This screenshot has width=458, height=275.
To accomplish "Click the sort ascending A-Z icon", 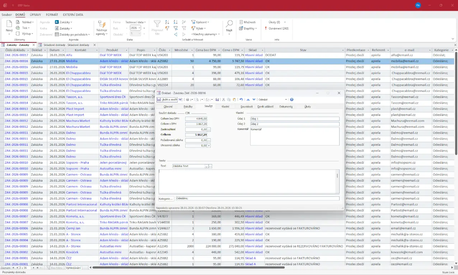I will coord(167,22).
